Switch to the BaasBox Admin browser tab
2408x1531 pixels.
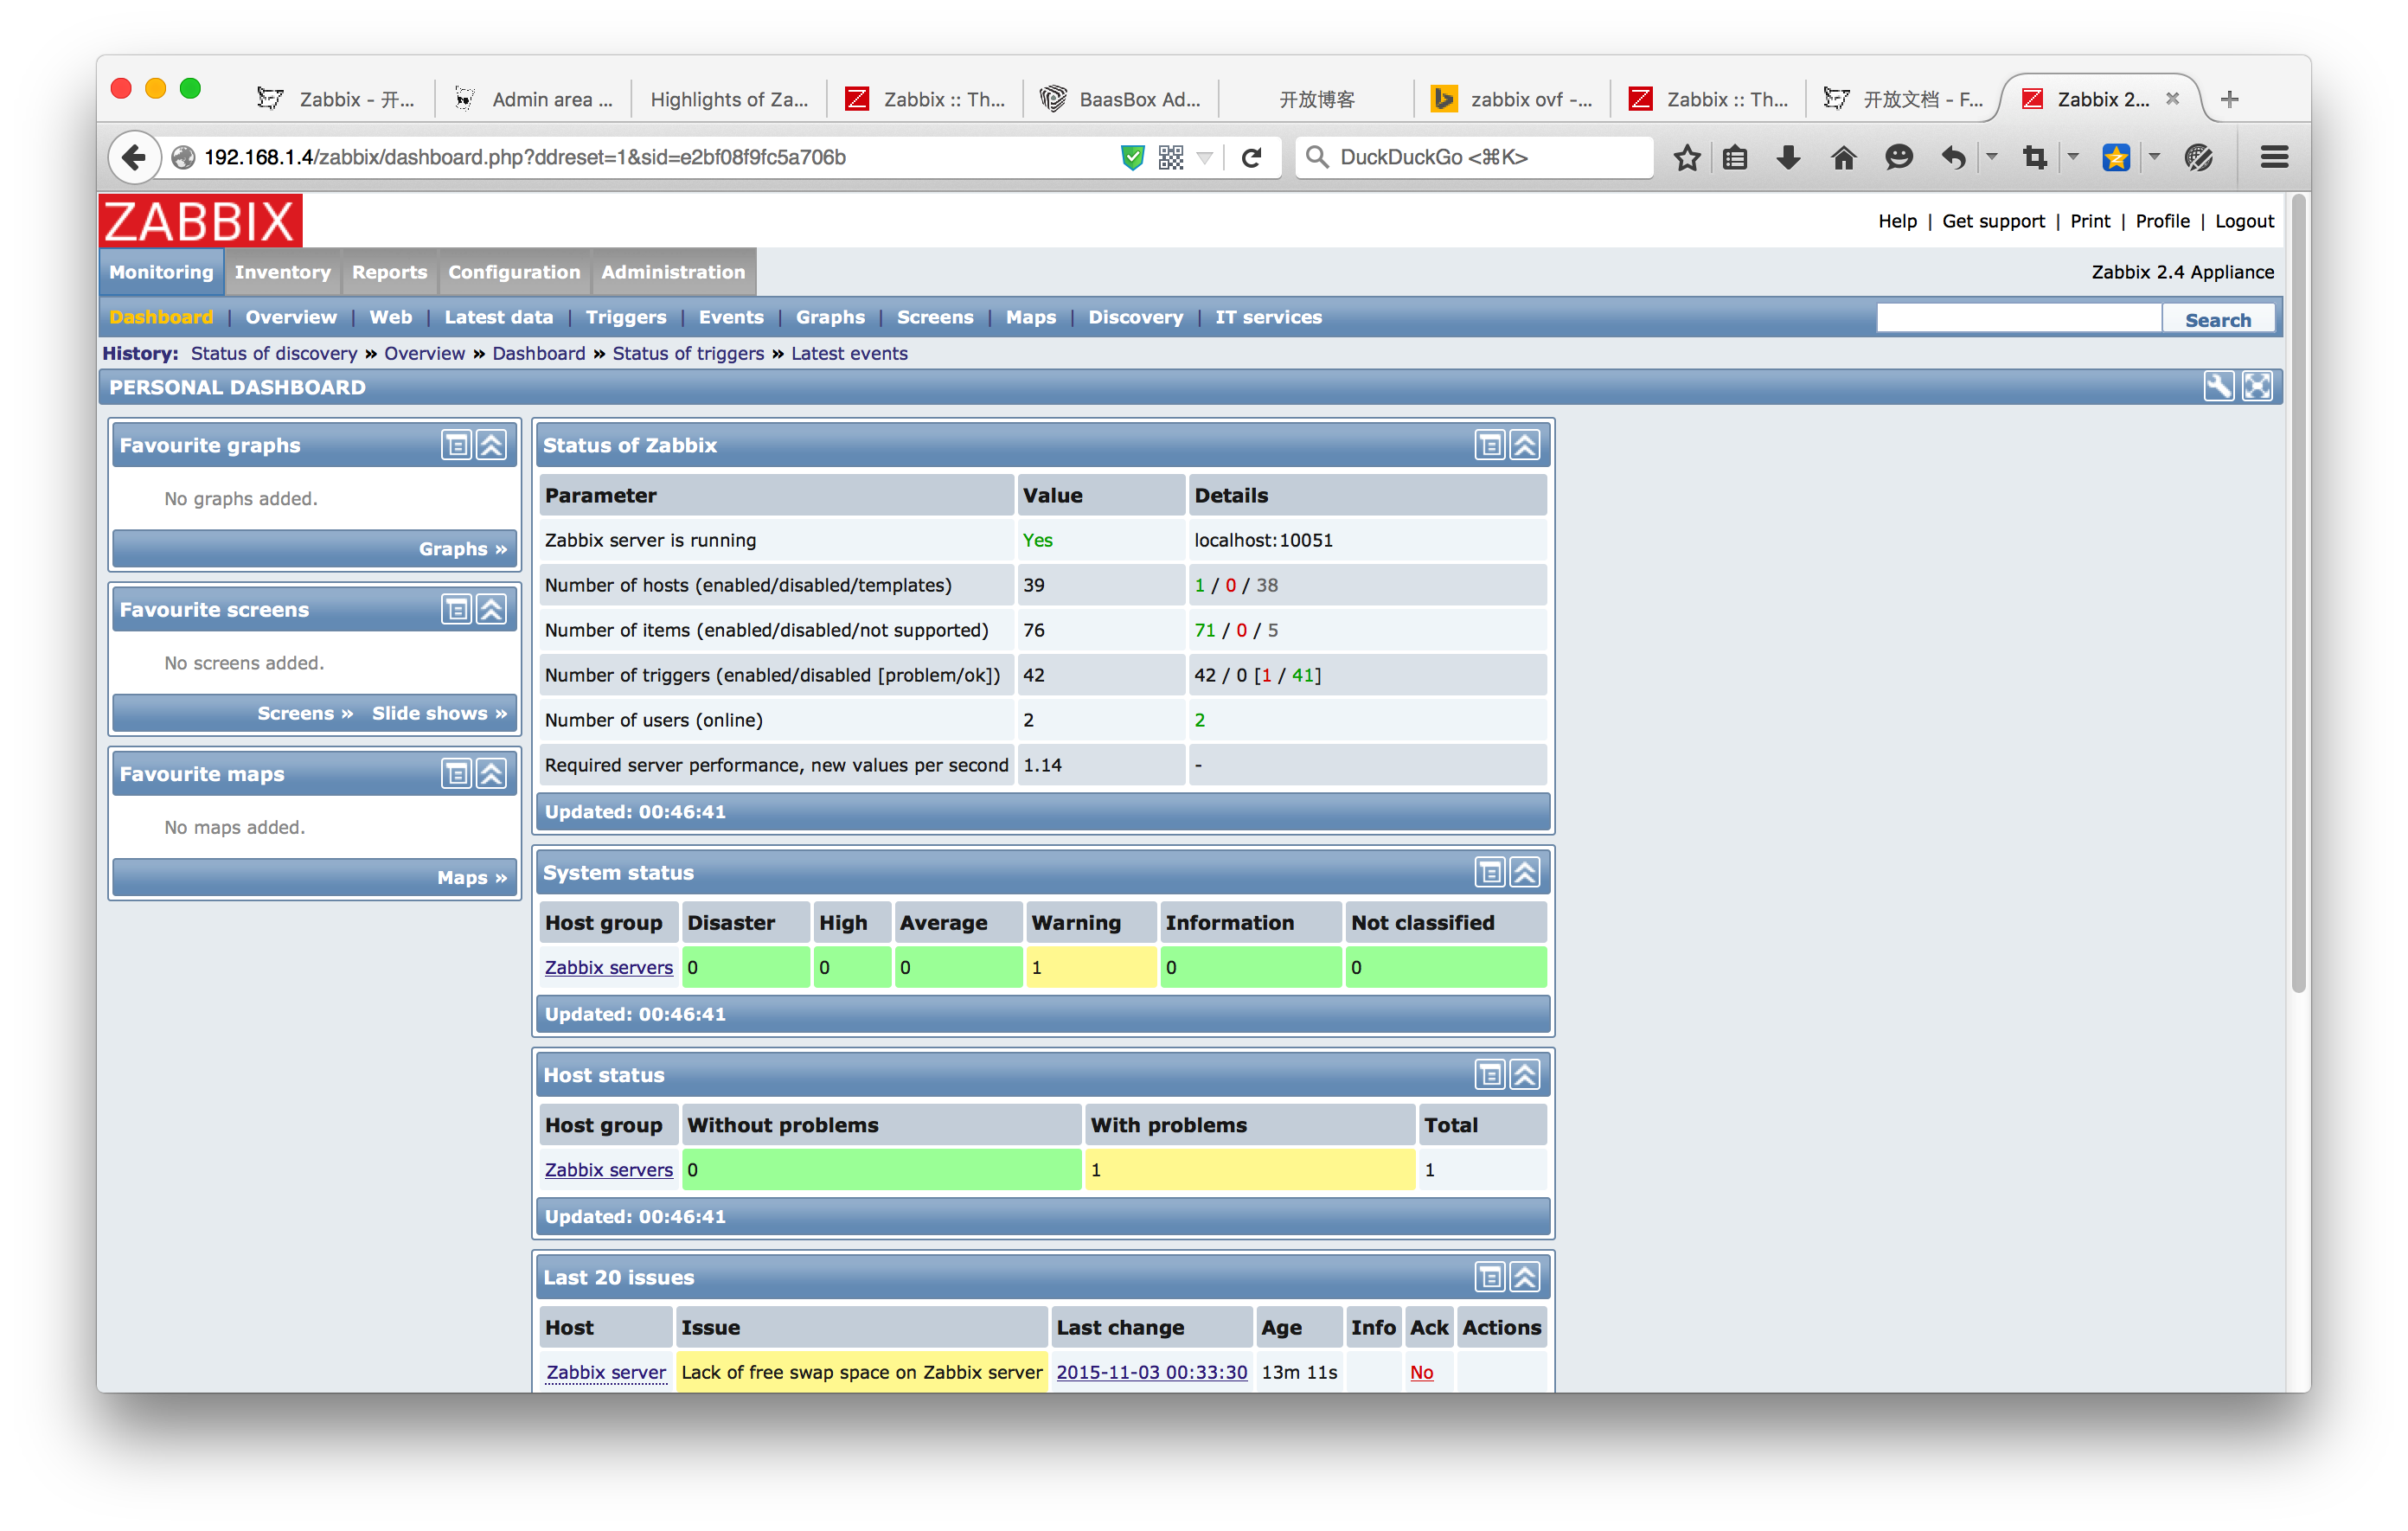[1121, 99]
